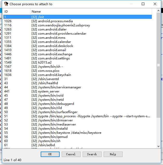
Task: Click the vertical scrollbar thumb
Action: coord(158,65)
